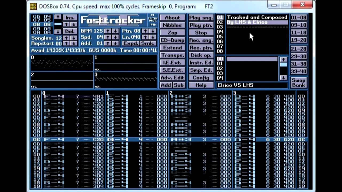
Task: Insert a song position with Ins.
Action: [70, 18]
